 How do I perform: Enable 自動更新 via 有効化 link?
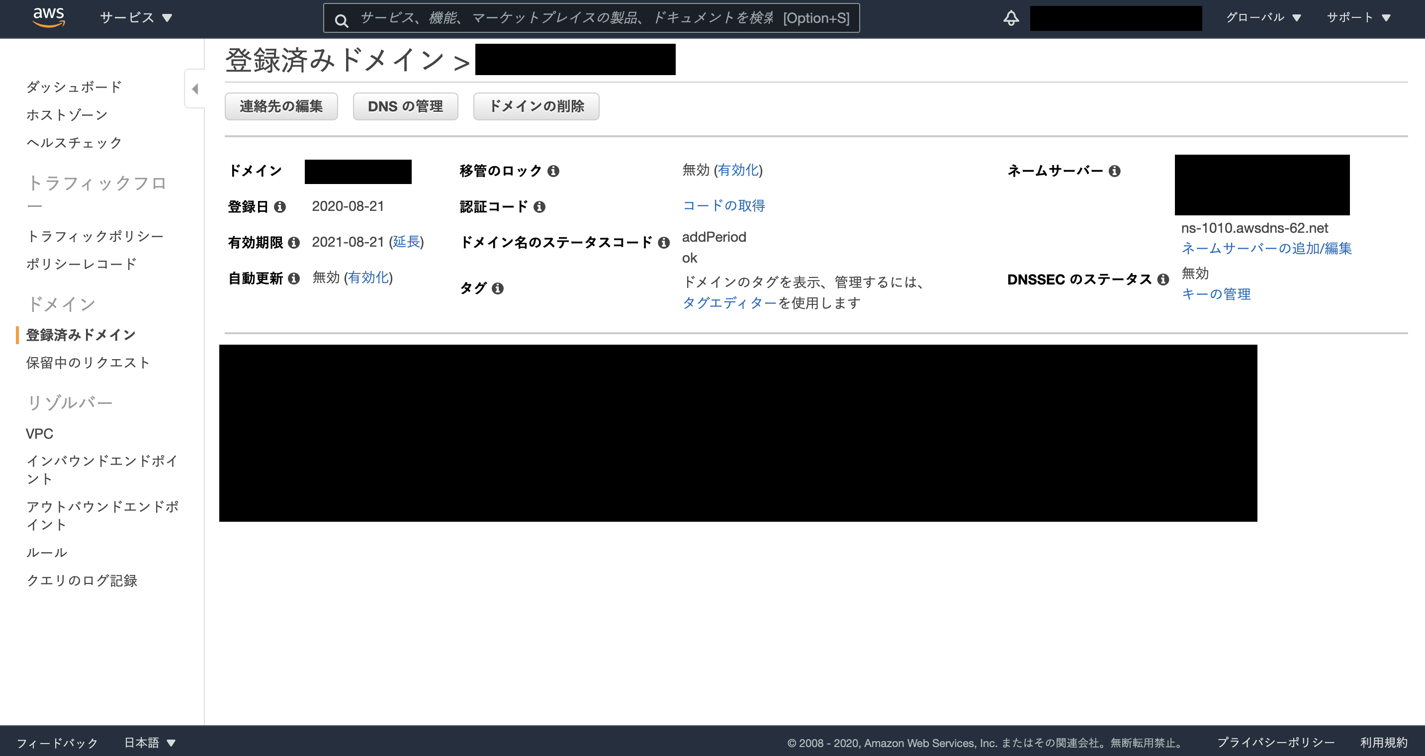[368, 278]
